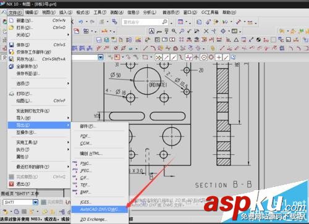Click the NX application icon in title bar
Screen dimensions: 309x224
pyautogui.click(x=2, y=4)
